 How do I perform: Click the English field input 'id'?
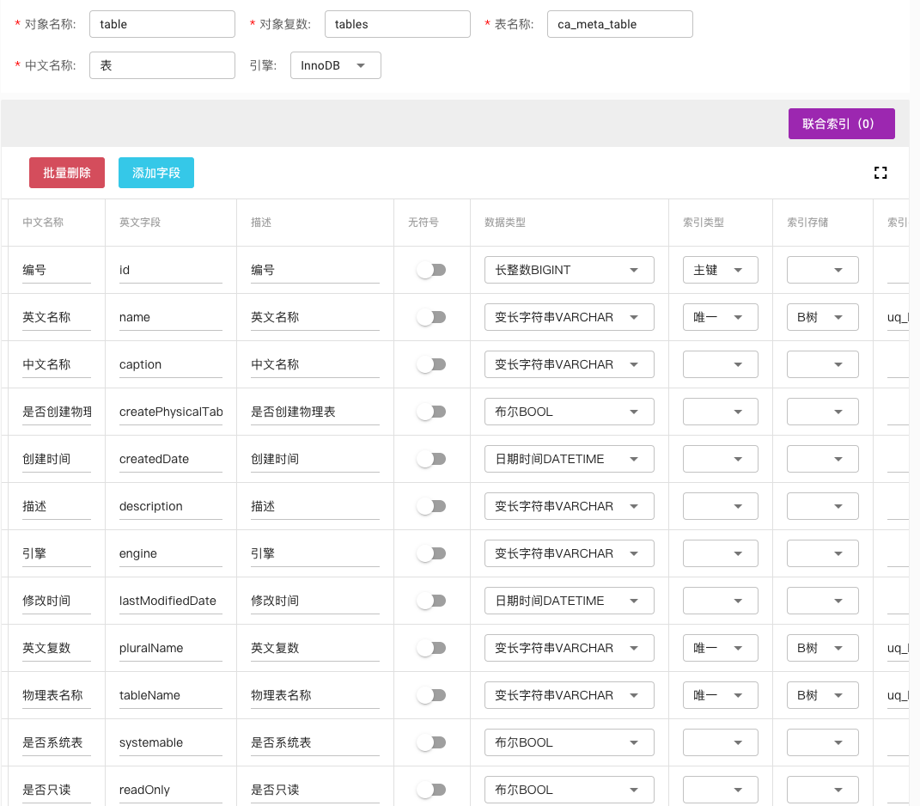point(171,270)
